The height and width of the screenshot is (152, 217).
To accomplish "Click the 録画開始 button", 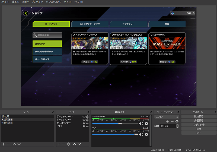I will pos(199,121).
